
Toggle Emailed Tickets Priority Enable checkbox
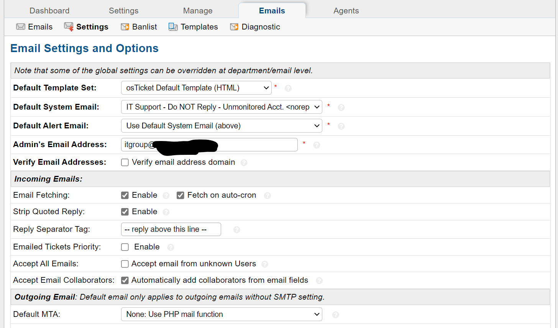click(x=125, y=247)
